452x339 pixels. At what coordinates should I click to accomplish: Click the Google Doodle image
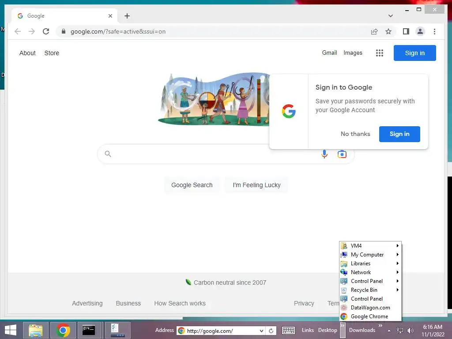point(214,98)
